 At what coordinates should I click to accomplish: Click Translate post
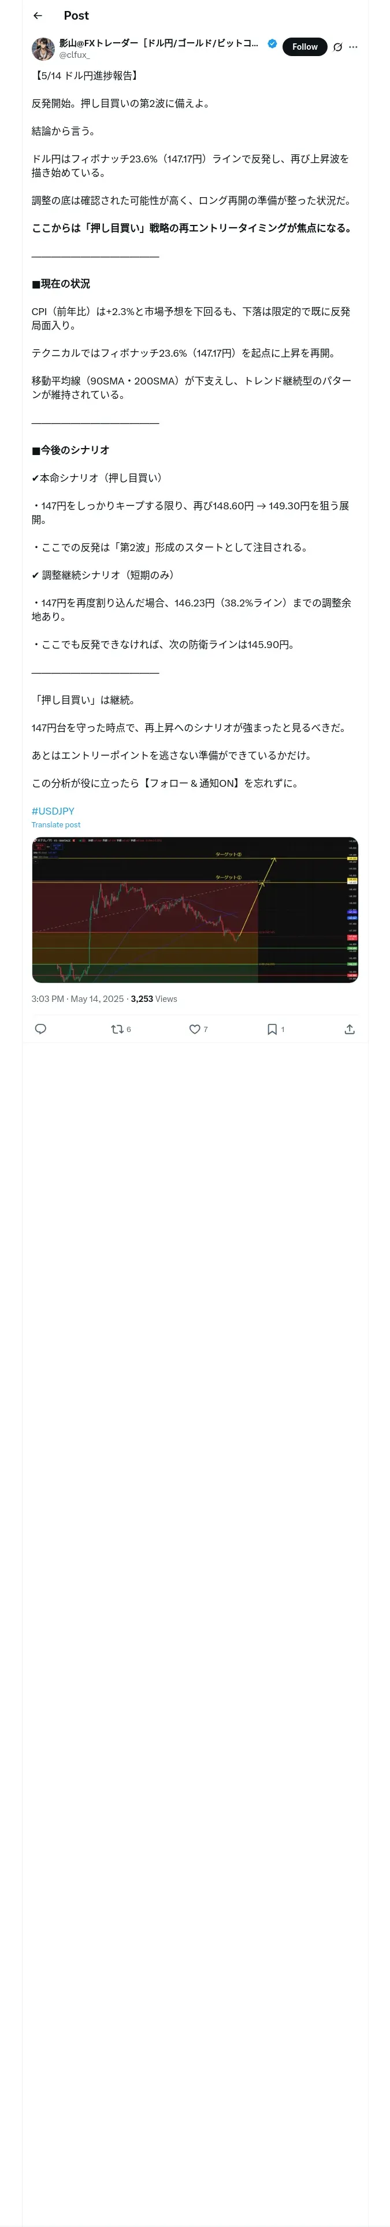click(55, 825)
